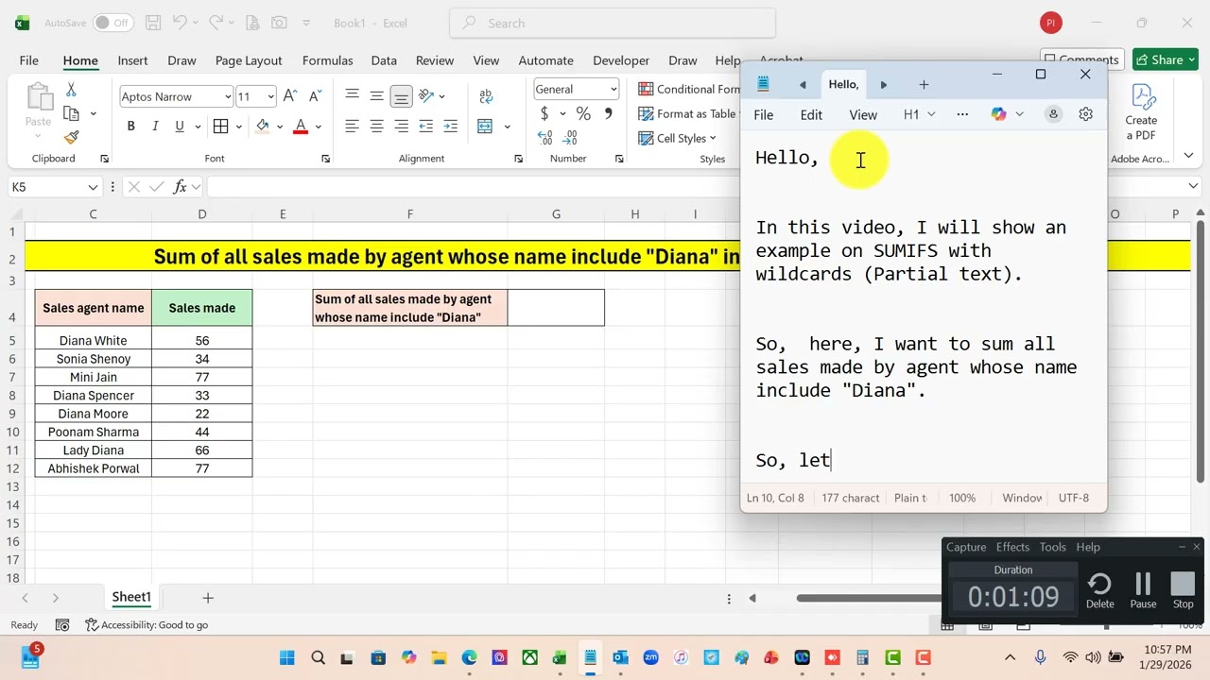Screen dimensions: 1210x680
Task: Click the Windows Start button on taskbar
Action: point(287,658)
